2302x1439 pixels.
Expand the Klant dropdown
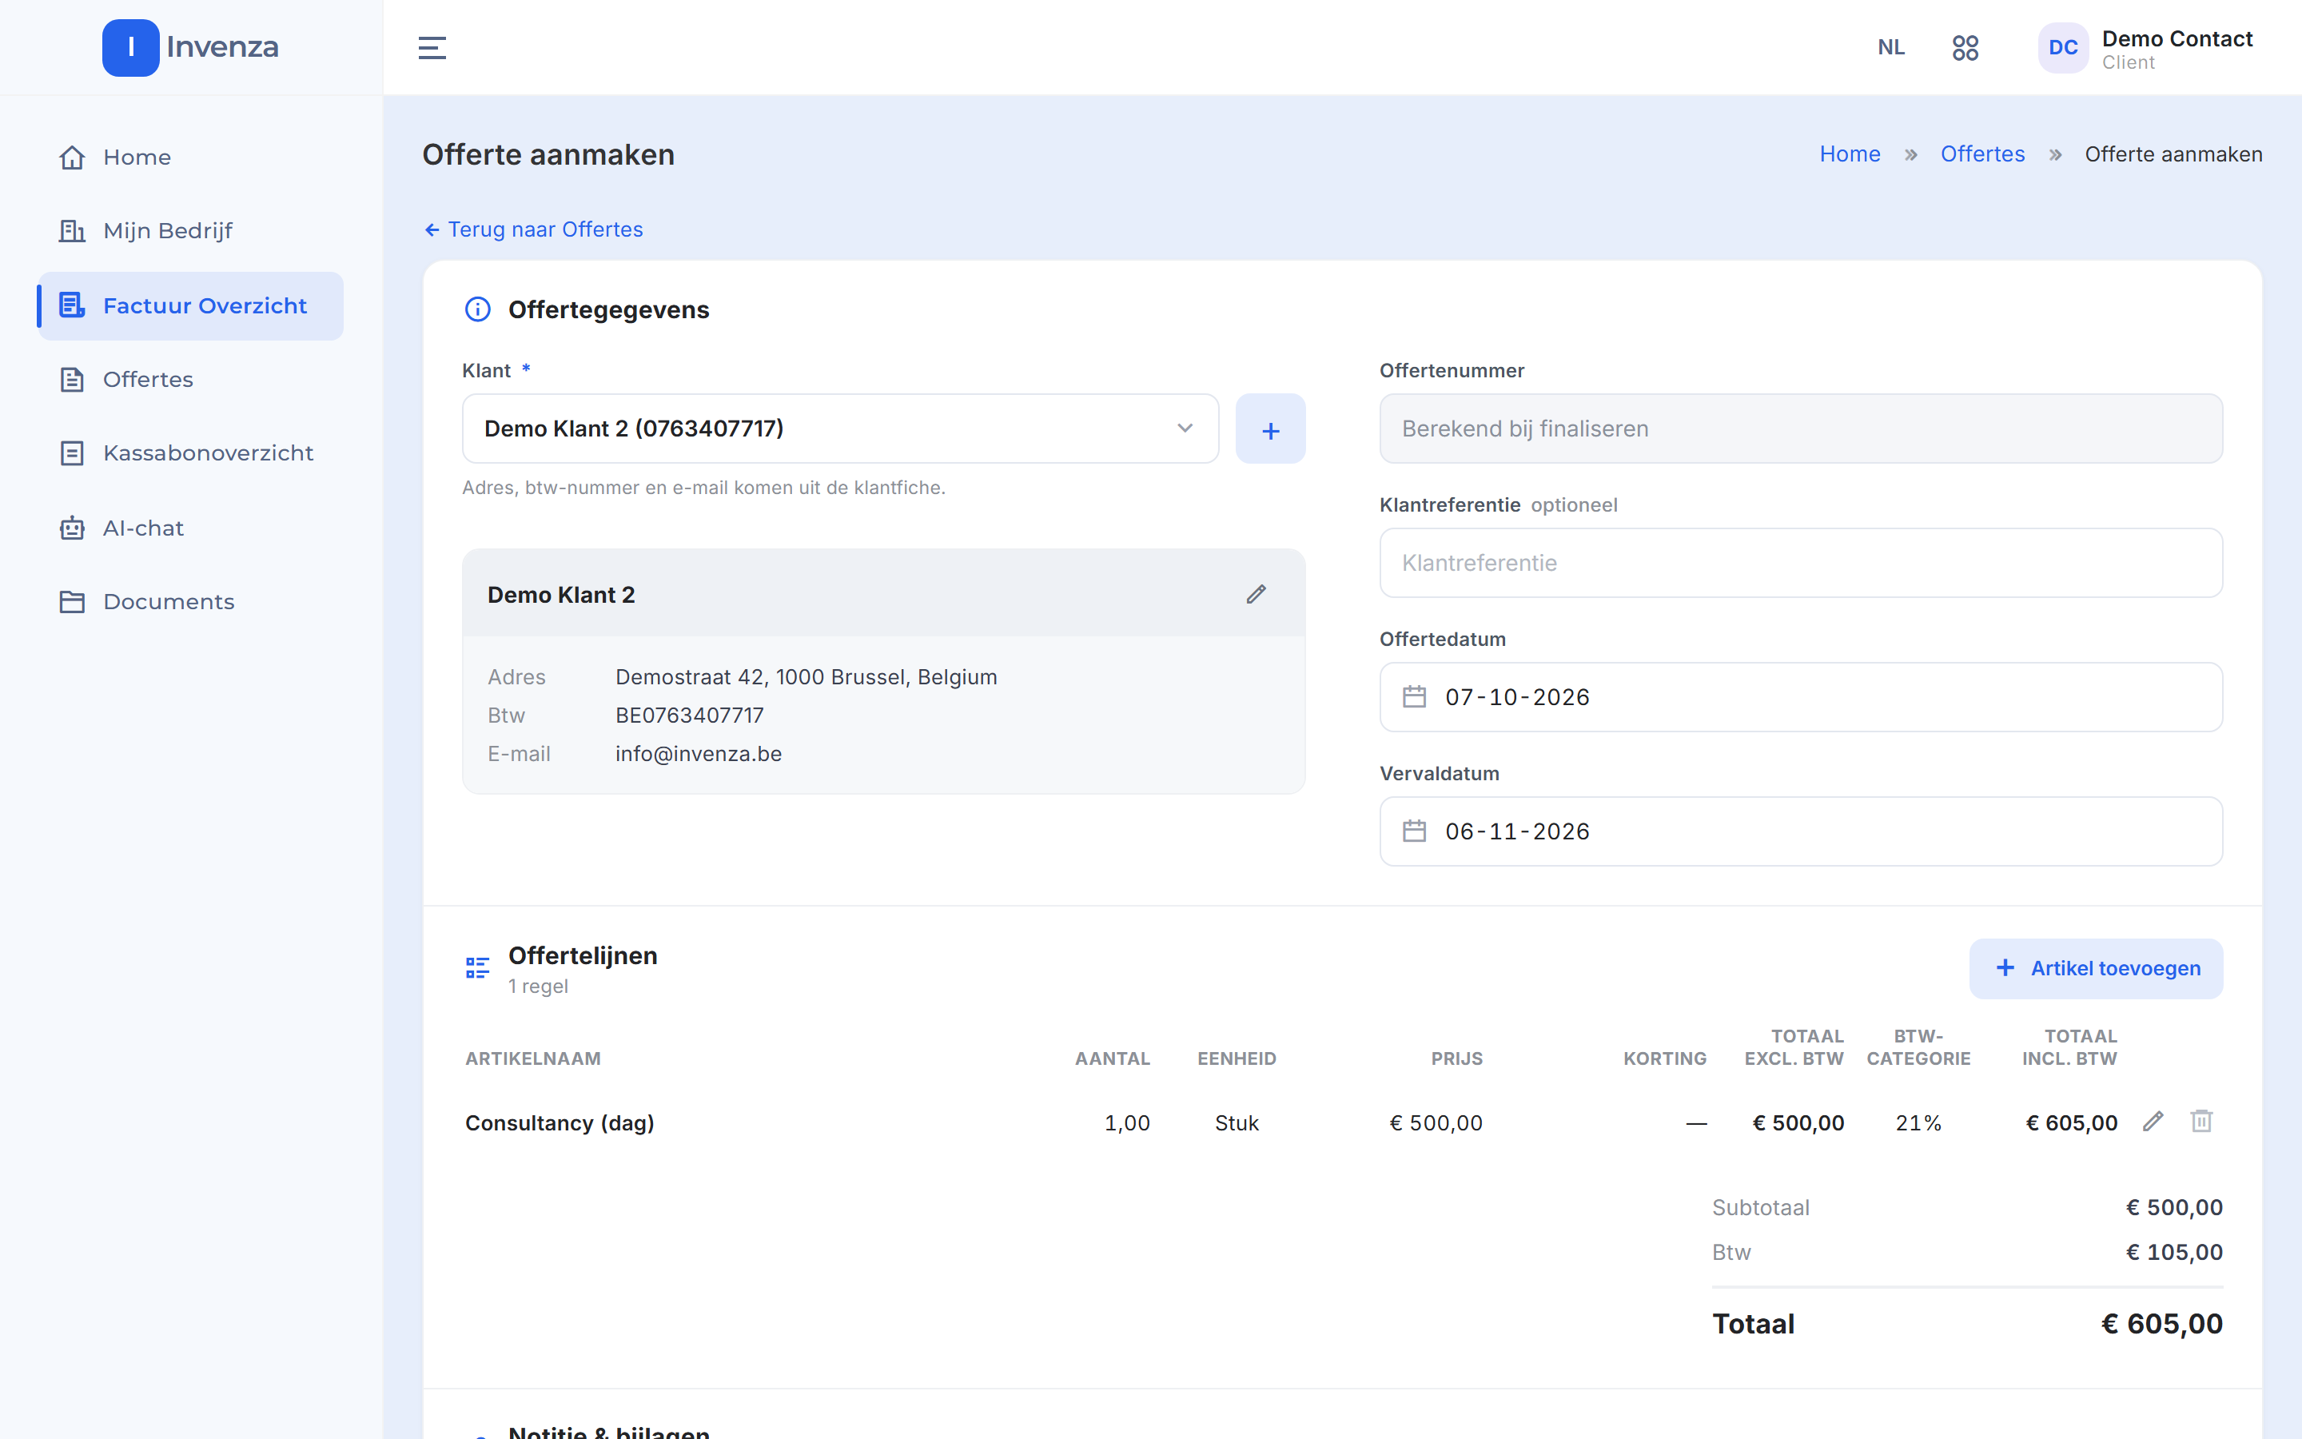tap(840, 429)
